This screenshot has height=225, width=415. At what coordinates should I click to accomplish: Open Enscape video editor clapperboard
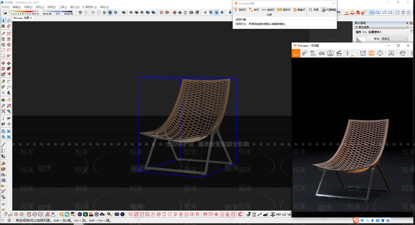[x=339, y=53]
